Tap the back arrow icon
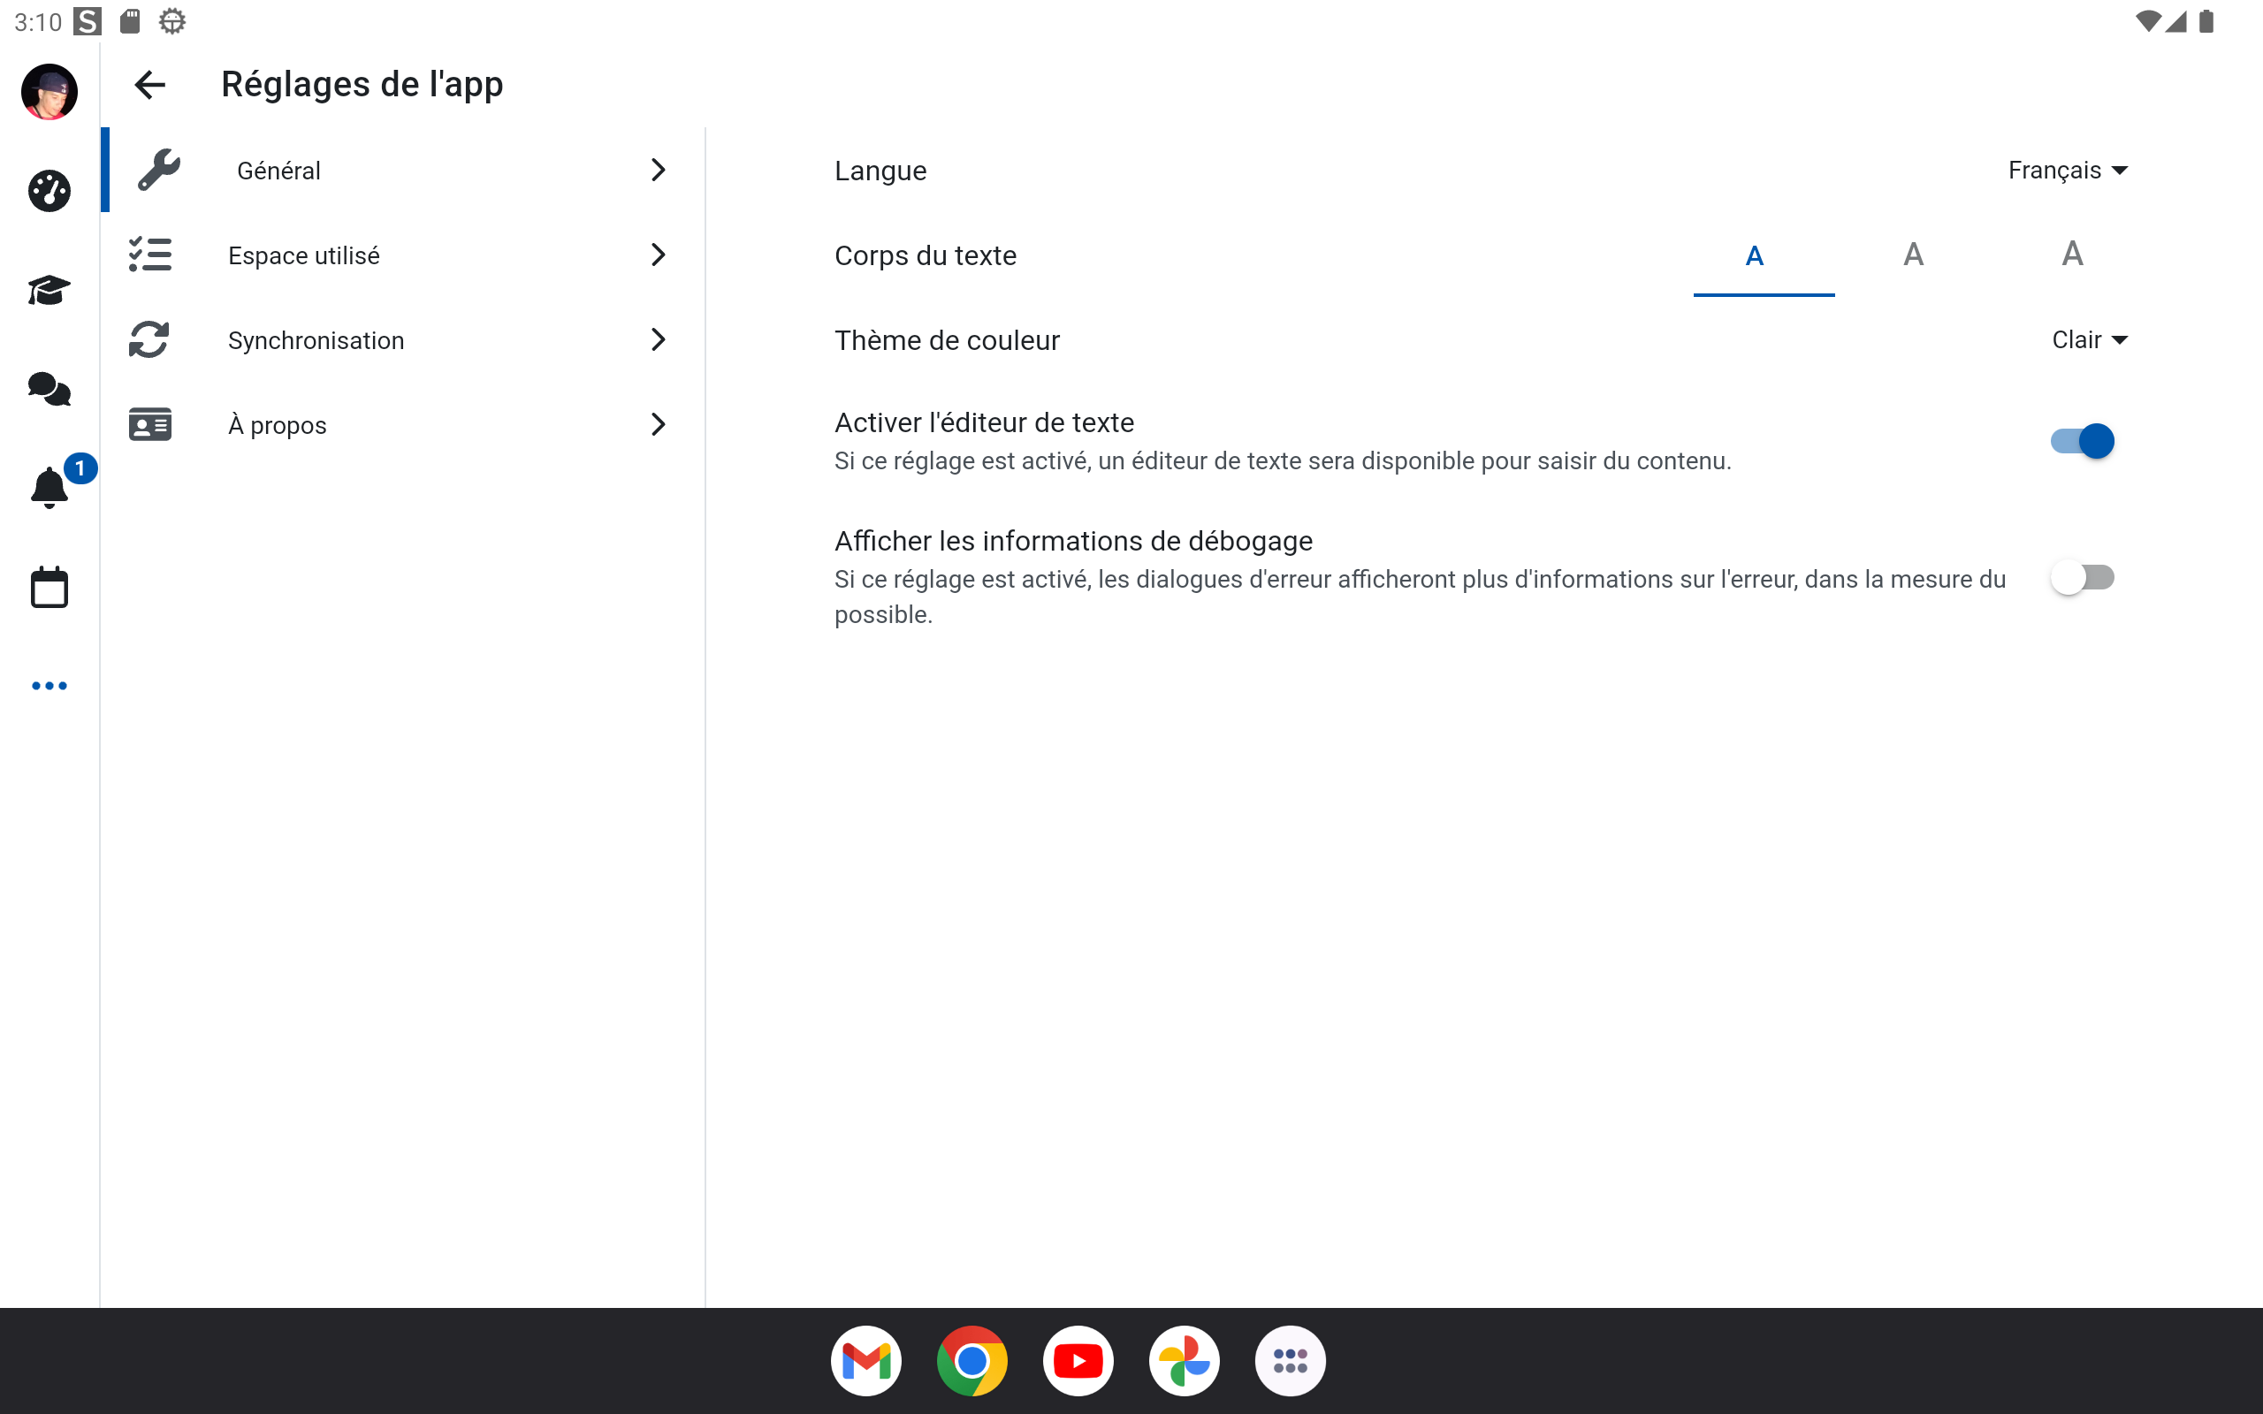This screenshot has height=1414, width=2263. (x=149, y=85)
